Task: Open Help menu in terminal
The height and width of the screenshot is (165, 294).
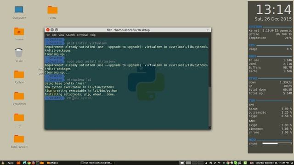Action: [x=92, y=35]
